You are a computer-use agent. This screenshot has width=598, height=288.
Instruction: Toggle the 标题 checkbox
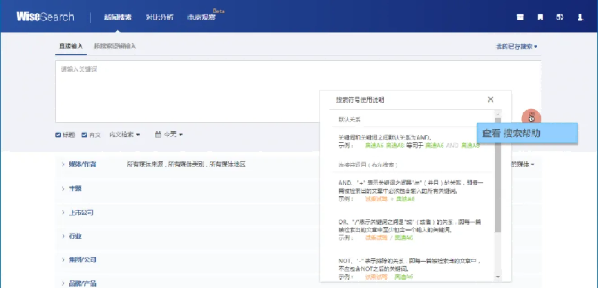click(59, 135)
